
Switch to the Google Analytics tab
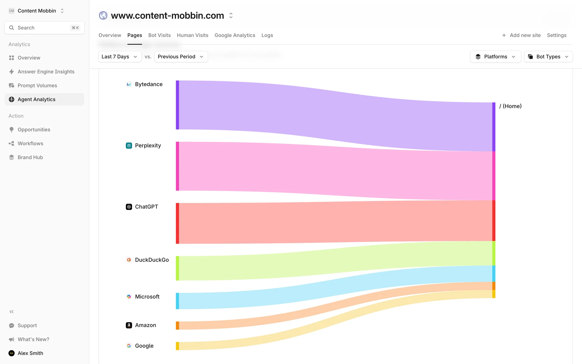(x=235, y=35)
